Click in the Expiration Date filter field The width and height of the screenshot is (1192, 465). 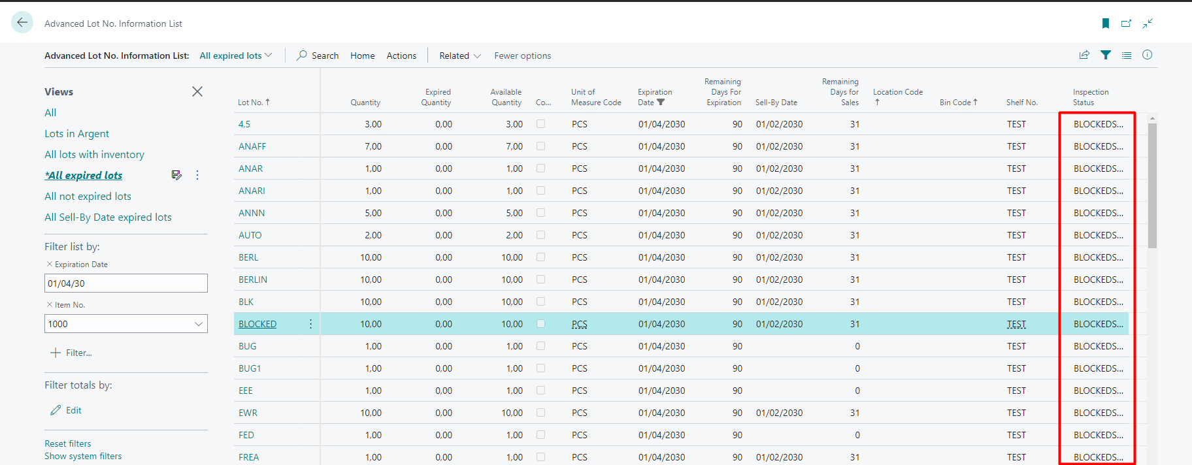pyautogui.click(x=126, y=283)
